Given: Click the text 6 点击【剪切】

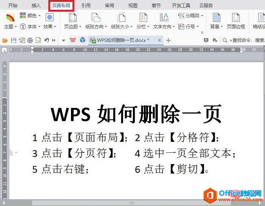Looking at the screenshot, I should pos(172,169).
